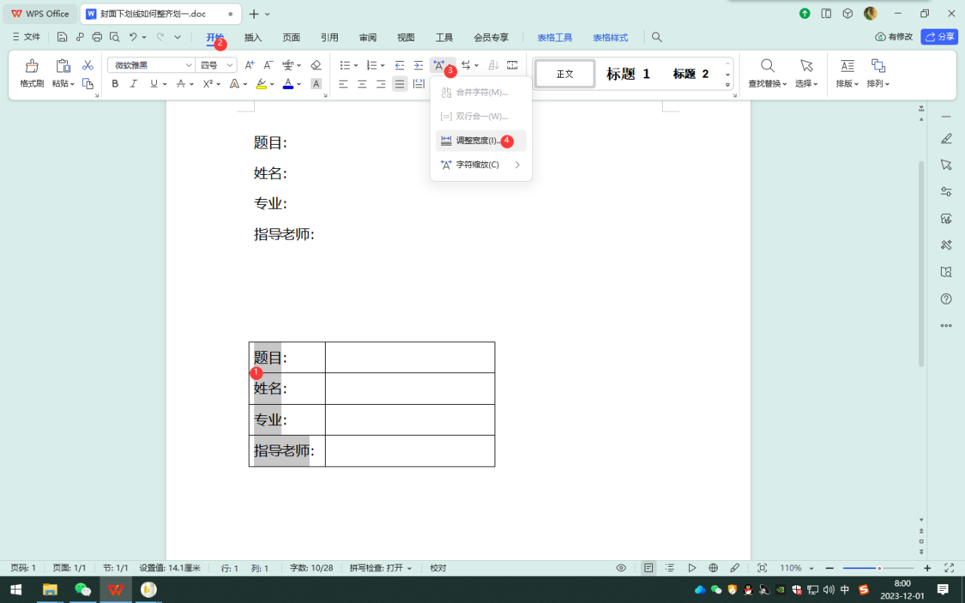Screen dimensions: 965x603
Task: Click the zoom slider handle
Action: point(879,568)
